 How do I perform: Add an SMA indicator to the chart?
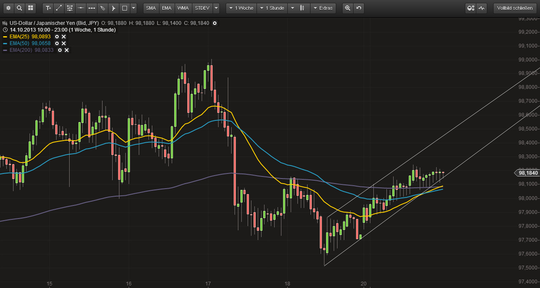(151, 8)
